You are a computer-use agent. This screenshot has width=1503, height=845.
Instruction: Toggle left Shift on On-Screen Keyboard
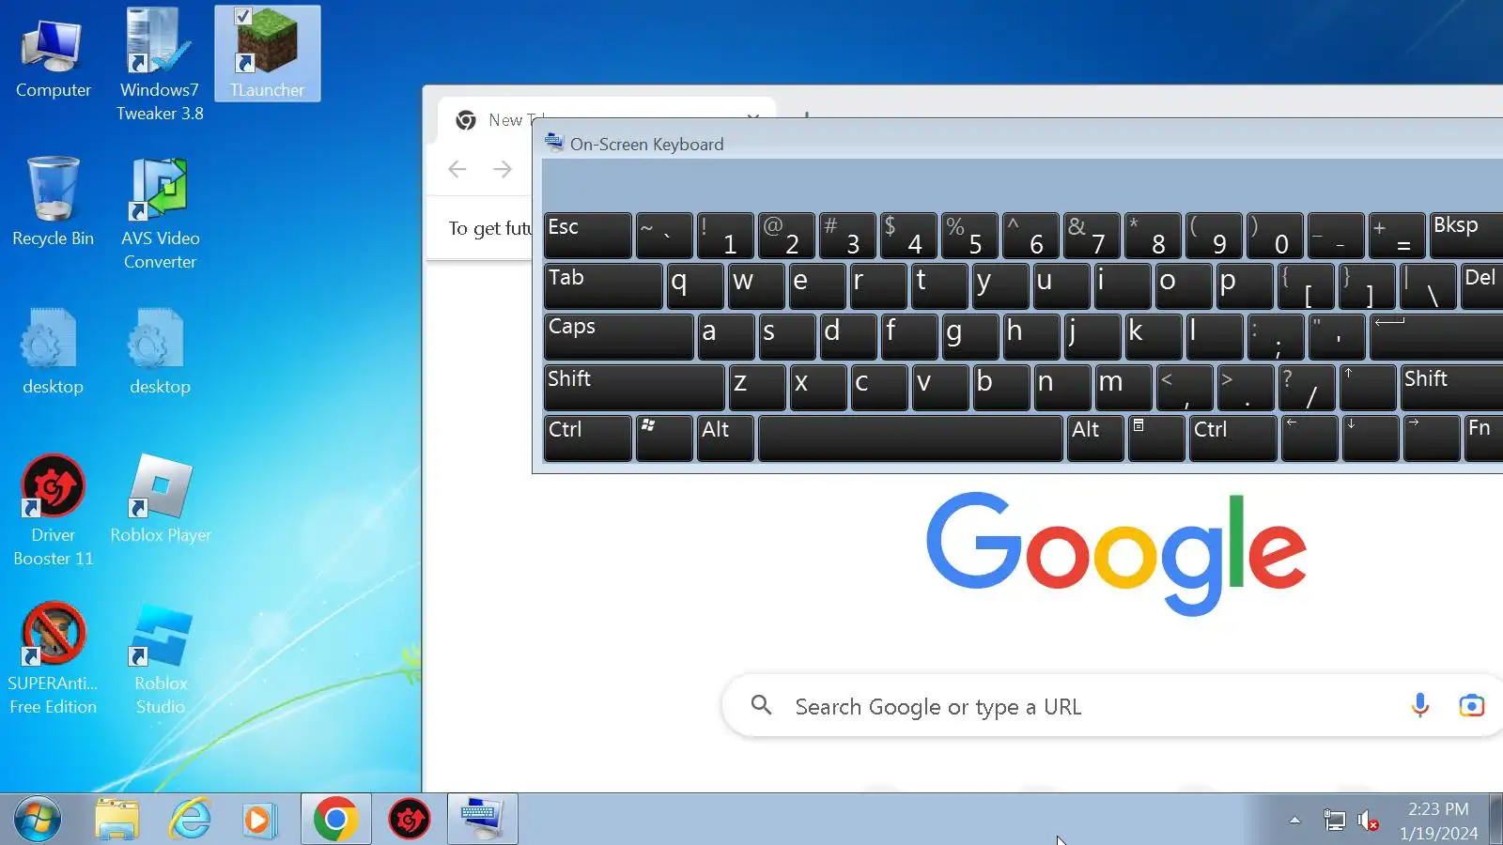pyautogui.click(x=634, y=388)
